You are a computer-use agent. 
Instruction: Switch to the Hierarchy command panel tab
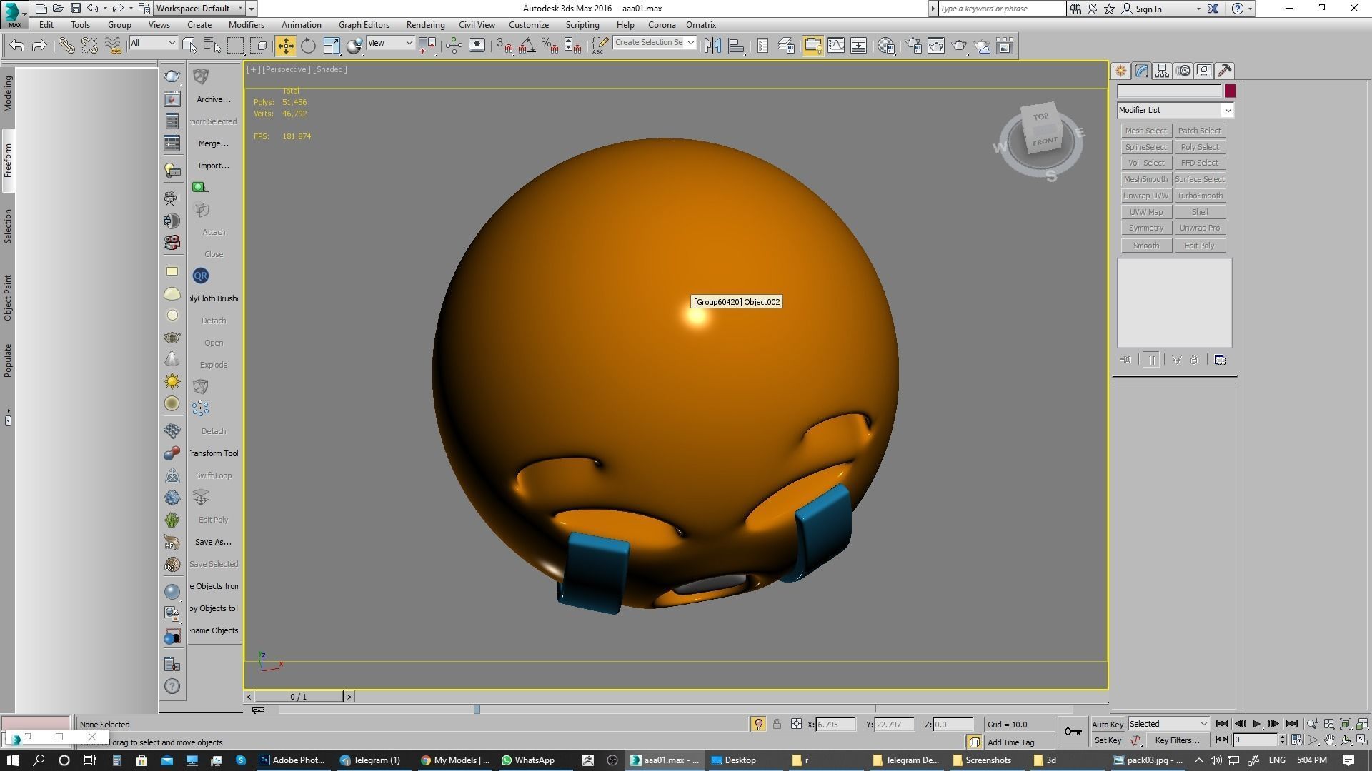[1162, 71]
